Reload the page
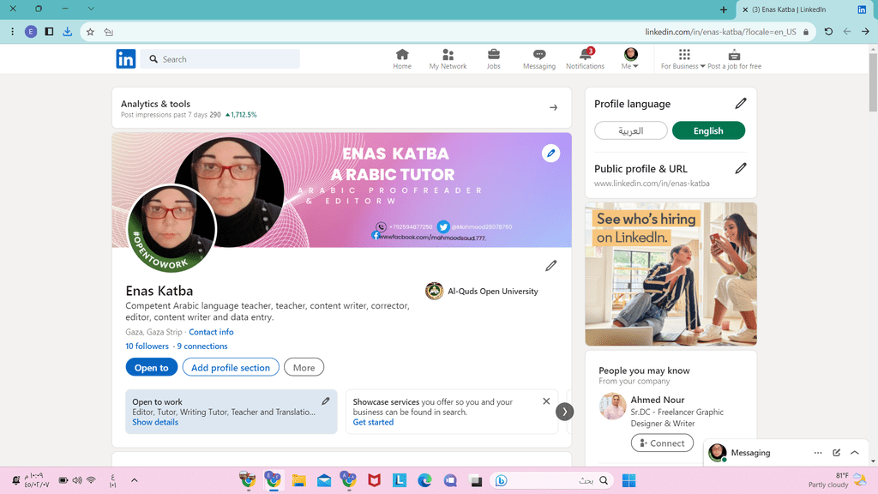Image resolution: width=878 pixels, height=494 pixels. [x=828, y=32]
